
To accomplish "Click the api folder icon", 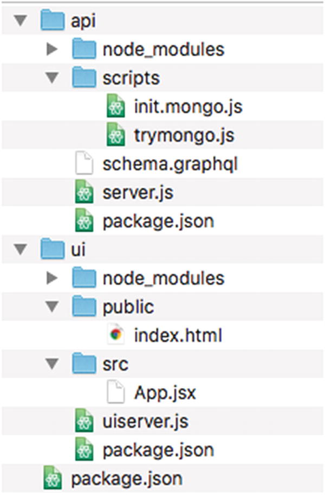I will point(52,21).
